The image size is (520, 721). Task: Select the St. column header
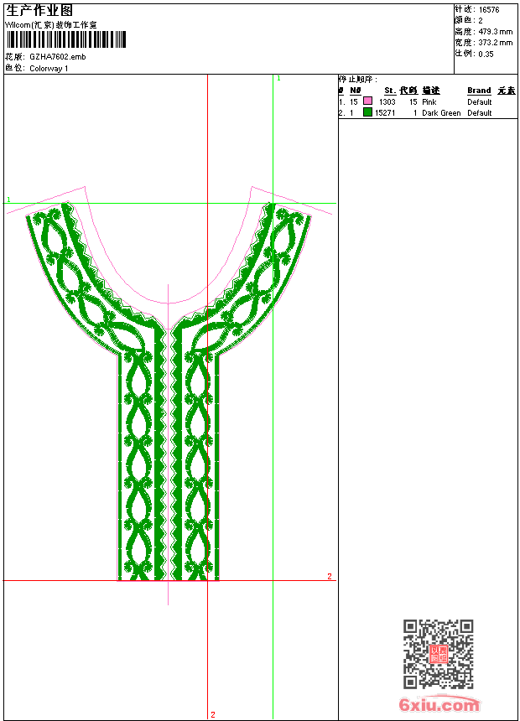[x=389, y=91]
